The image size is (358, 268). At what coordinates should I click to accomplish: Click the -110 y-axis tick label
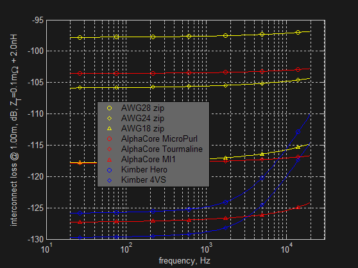click(35, 114)
